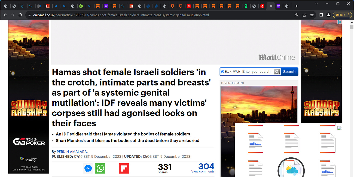Click the blue Search button
The width and height of the screenshot is (354, 177).
click(289, 72)
